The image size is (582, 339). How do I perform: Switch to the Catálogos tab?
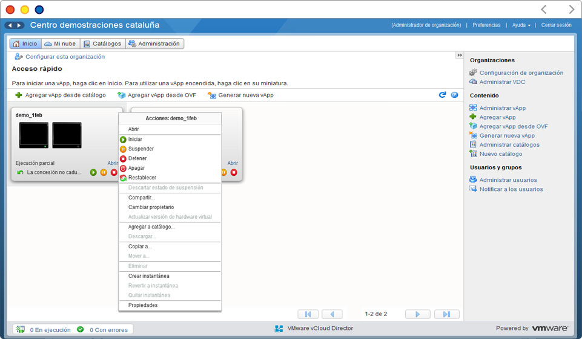[102, 44]
